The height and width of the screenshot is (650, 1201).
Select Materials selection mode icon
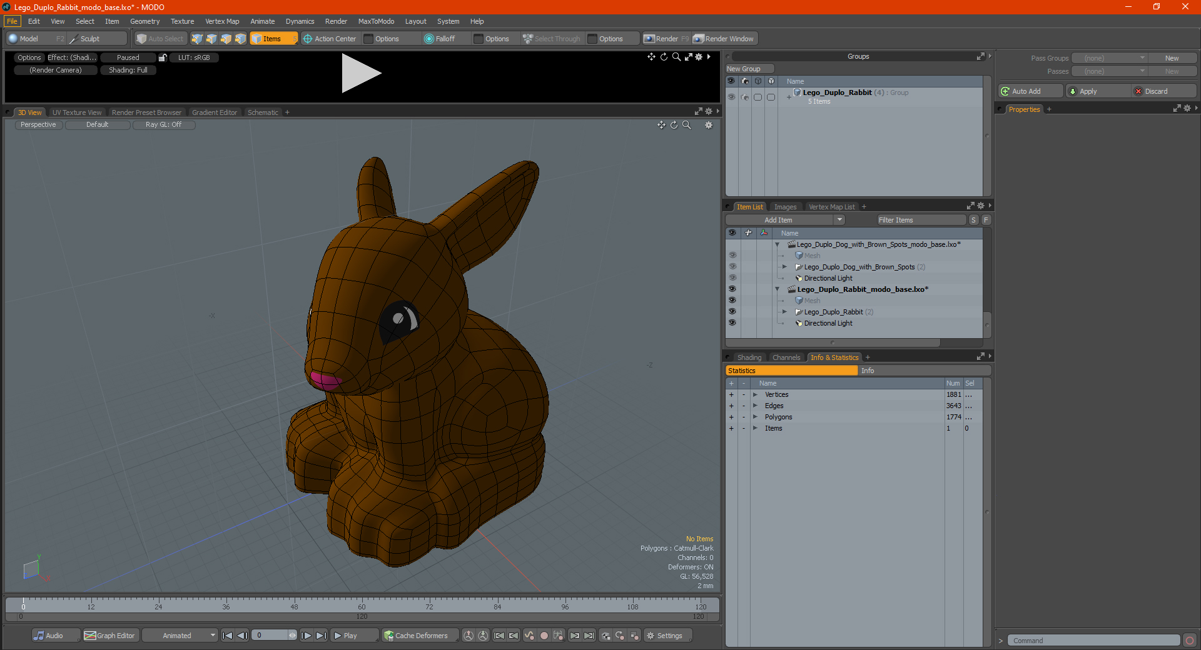240,39
